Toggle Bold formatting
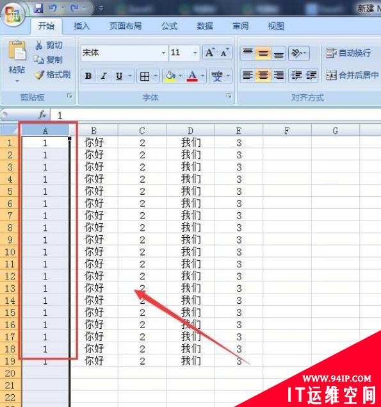Screen dimensions: 381x407 pyautogui.click(x=88, y=76)
